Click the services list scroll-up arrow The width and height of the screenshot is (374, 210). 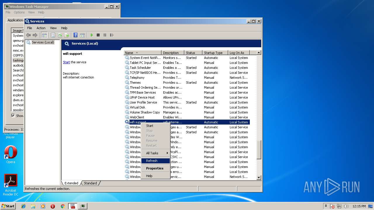[259, 52]
